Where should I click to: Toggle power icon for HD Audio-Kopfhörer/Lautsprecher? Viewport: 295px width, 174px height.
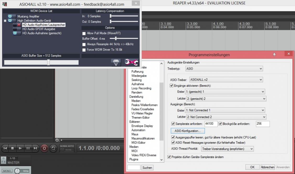point(15,25)
